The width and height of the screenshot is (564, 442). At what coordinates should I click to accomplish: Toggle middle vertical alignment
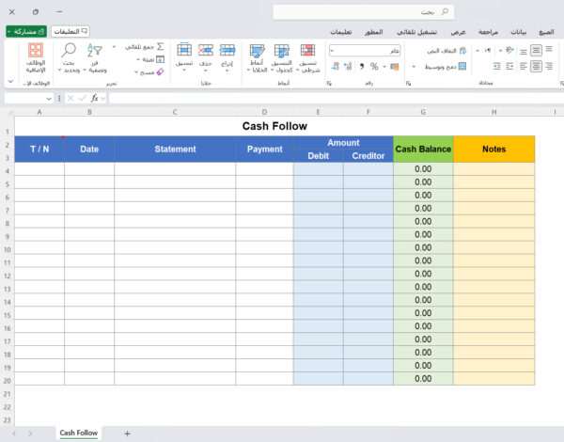(x=536, y=50)
